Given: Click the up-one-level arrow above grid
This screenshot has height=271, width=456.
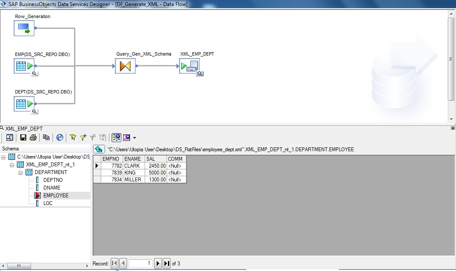Looking at the screenshot, I should (99, 150).
